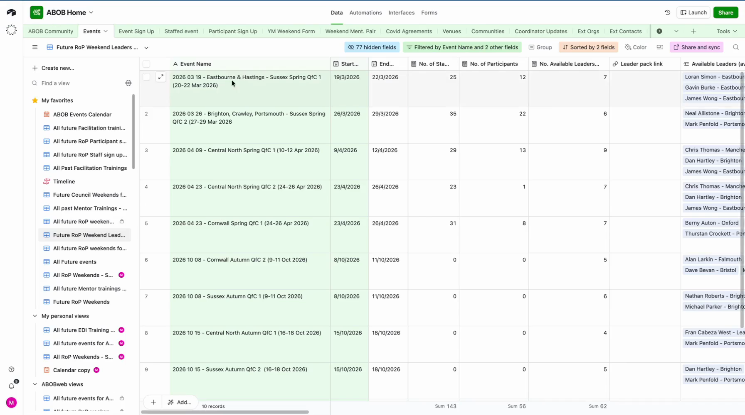
Task: Open notifications bell icon
Action: click(11, 386)
